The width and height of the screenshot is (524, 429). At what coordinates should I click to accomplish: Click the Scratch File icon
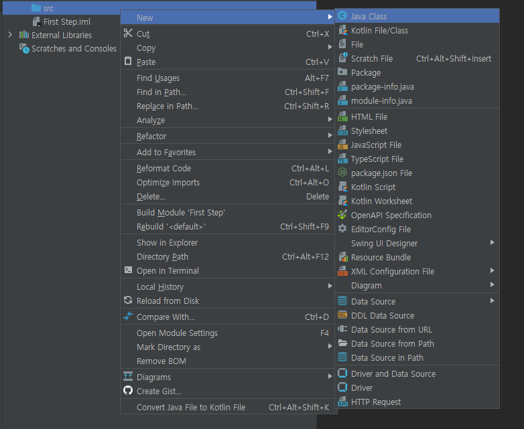tap(343, 58)
